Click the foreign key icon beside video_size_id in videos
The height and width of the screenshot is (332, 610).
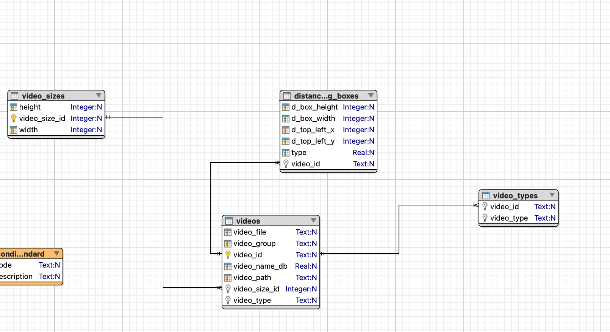228,289
